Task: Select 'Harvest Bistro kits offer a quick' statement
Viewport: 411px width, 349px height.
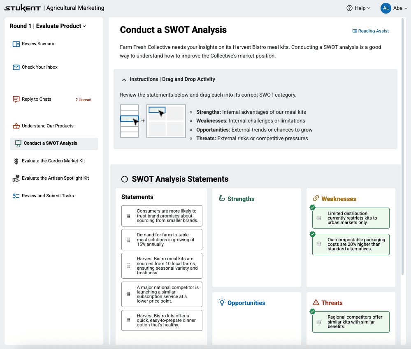Action: pos(162,320)
